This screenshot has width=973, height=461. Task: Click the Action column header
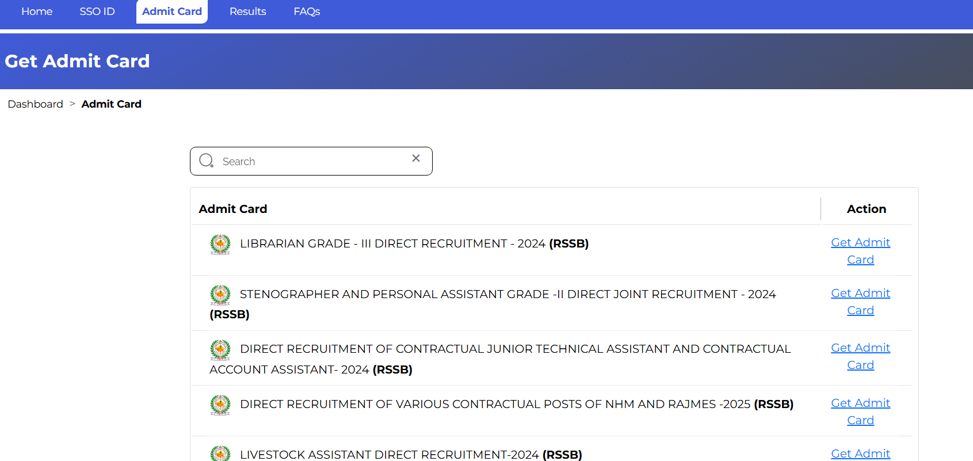click(x=867, y=209)
